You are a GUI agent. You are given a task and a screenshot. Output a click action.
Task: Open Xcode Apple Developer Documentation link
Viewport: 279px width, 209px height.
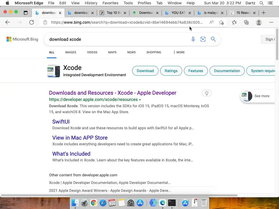click(110, 183)
